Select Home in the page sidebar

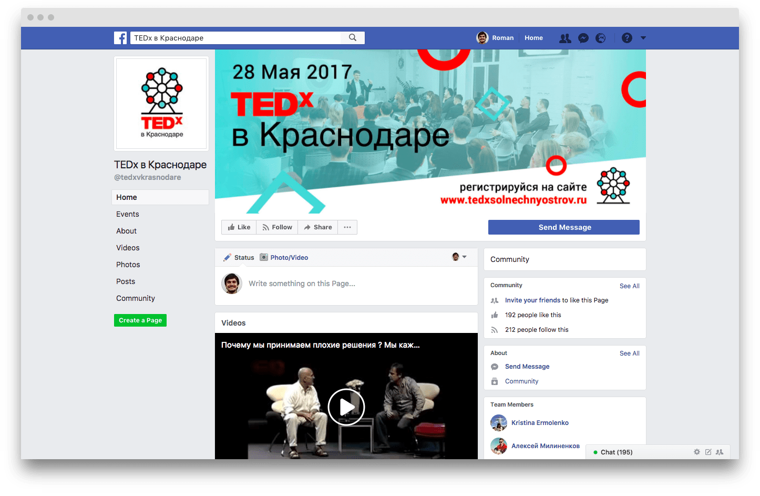160,197
